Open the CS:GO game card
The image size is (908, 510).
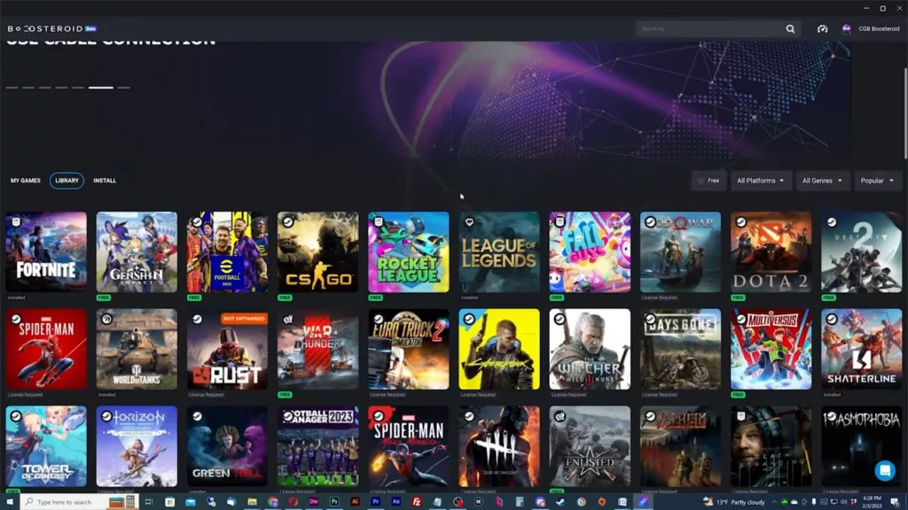[318, 252]
